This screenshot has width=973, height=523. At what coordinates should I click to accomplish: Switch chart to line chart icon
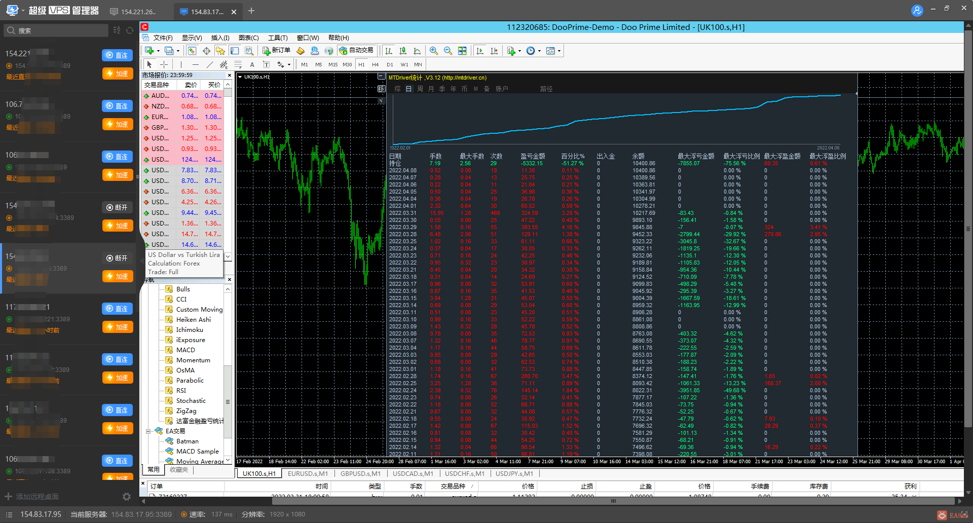(x=417, y=51)
